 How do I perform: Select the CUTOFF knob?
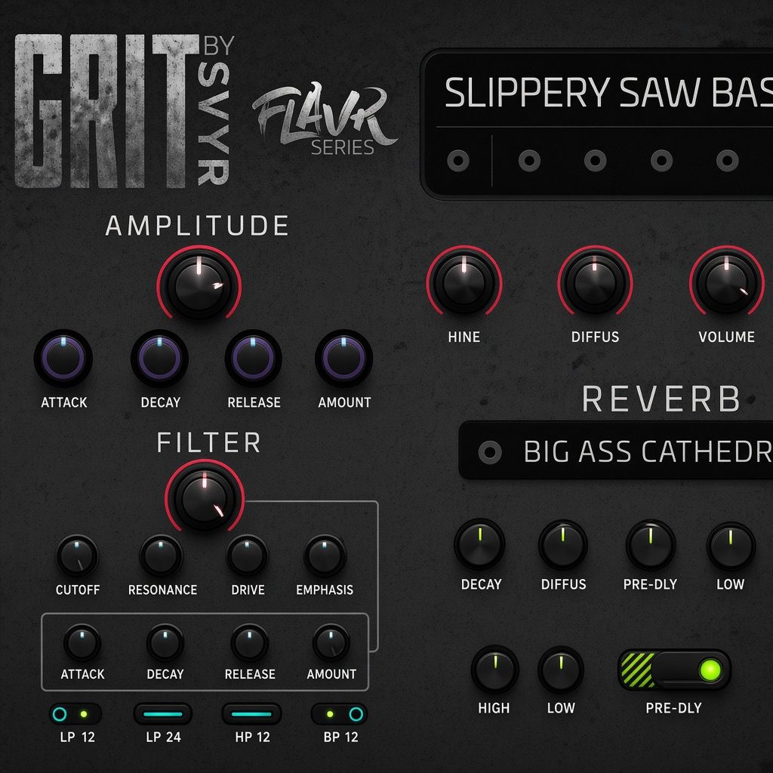[x=78, y=556]
